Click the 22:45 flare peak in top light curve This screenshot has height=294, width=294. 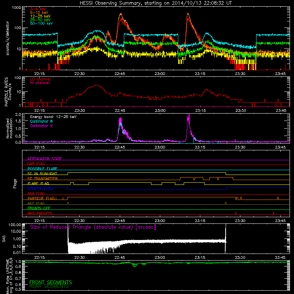coord(121,14)
